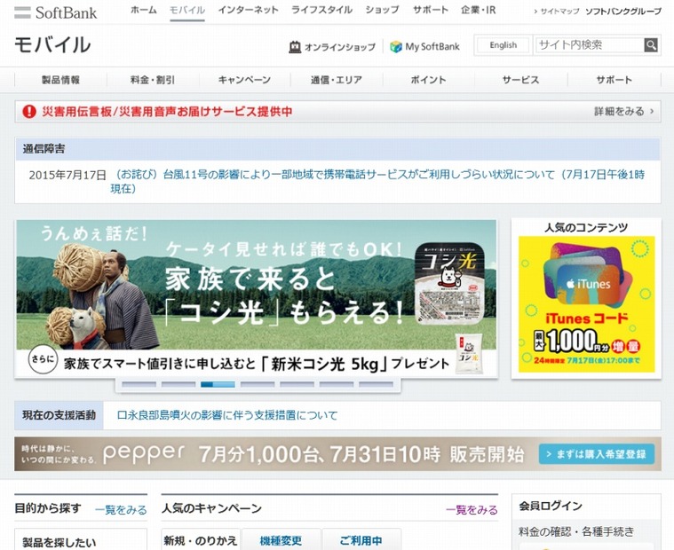Click the My SoftBank cube icon
This screenshot has width=674, height=550.
pos(395,46)
